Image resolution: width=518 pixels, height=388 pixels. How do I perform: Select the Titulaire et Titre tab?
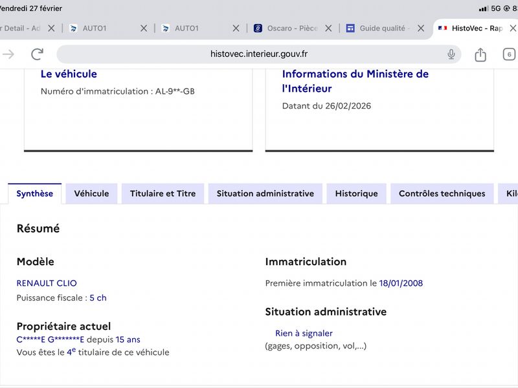click(x=163, y=193)
